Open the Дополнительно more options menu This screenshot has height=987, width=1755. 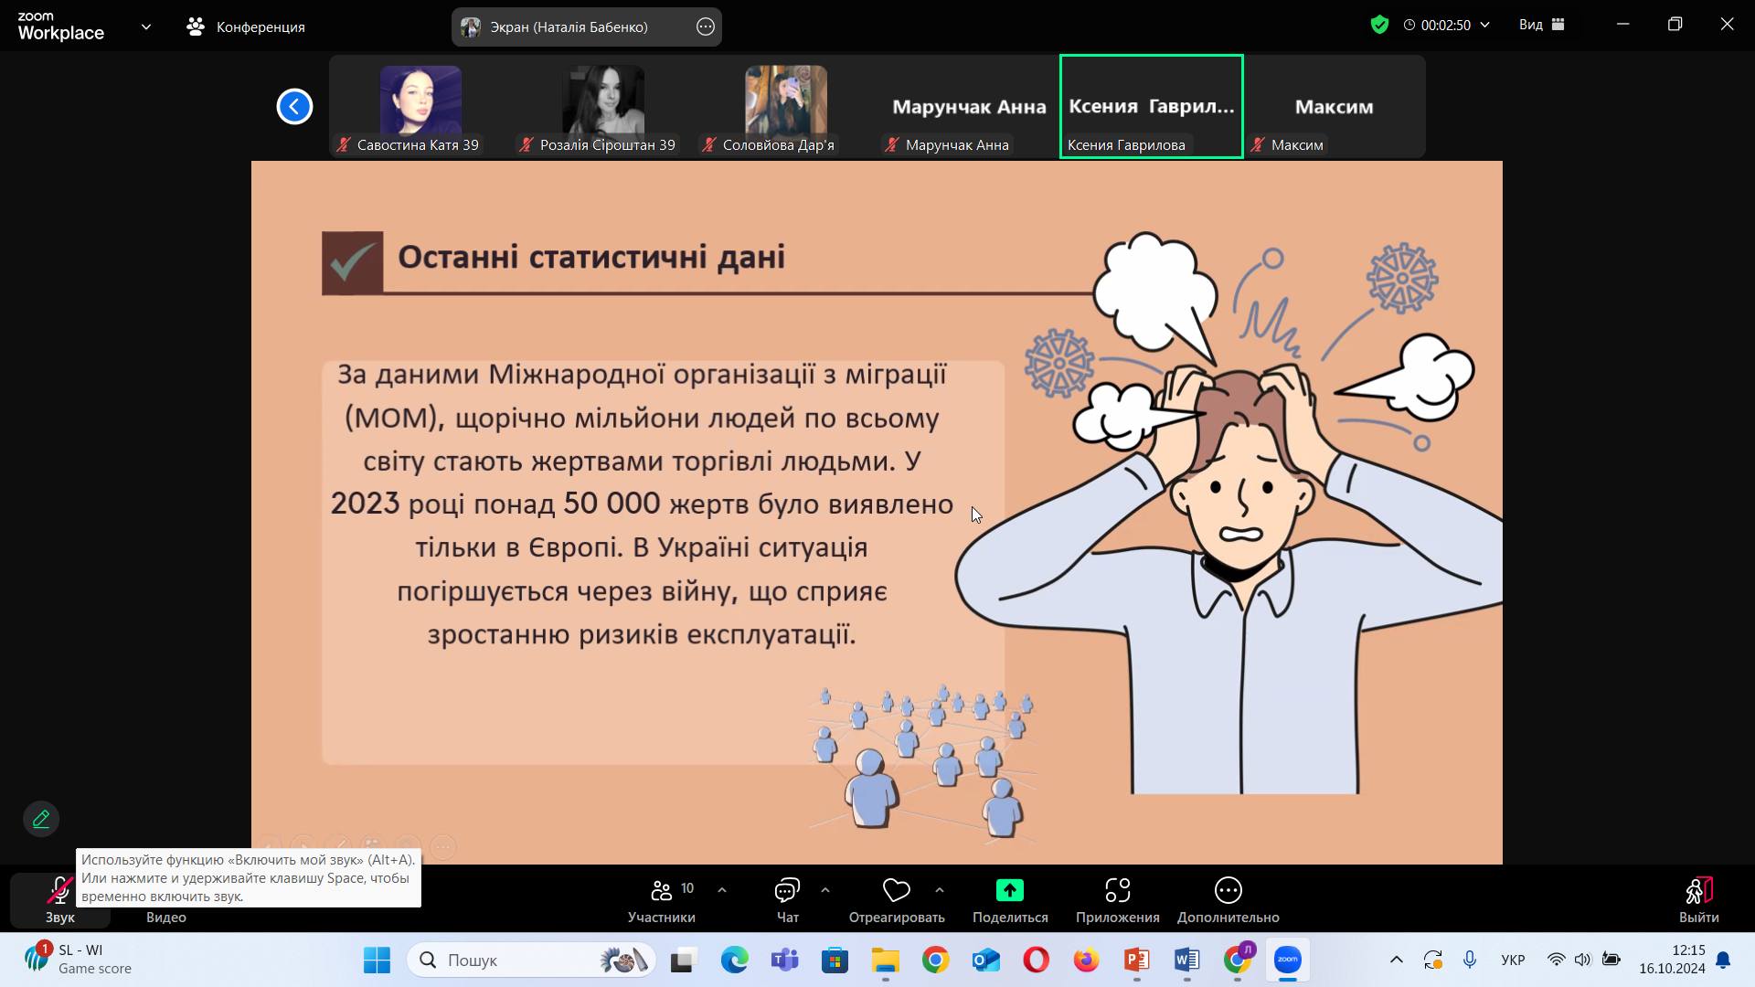coord(1228,890)
